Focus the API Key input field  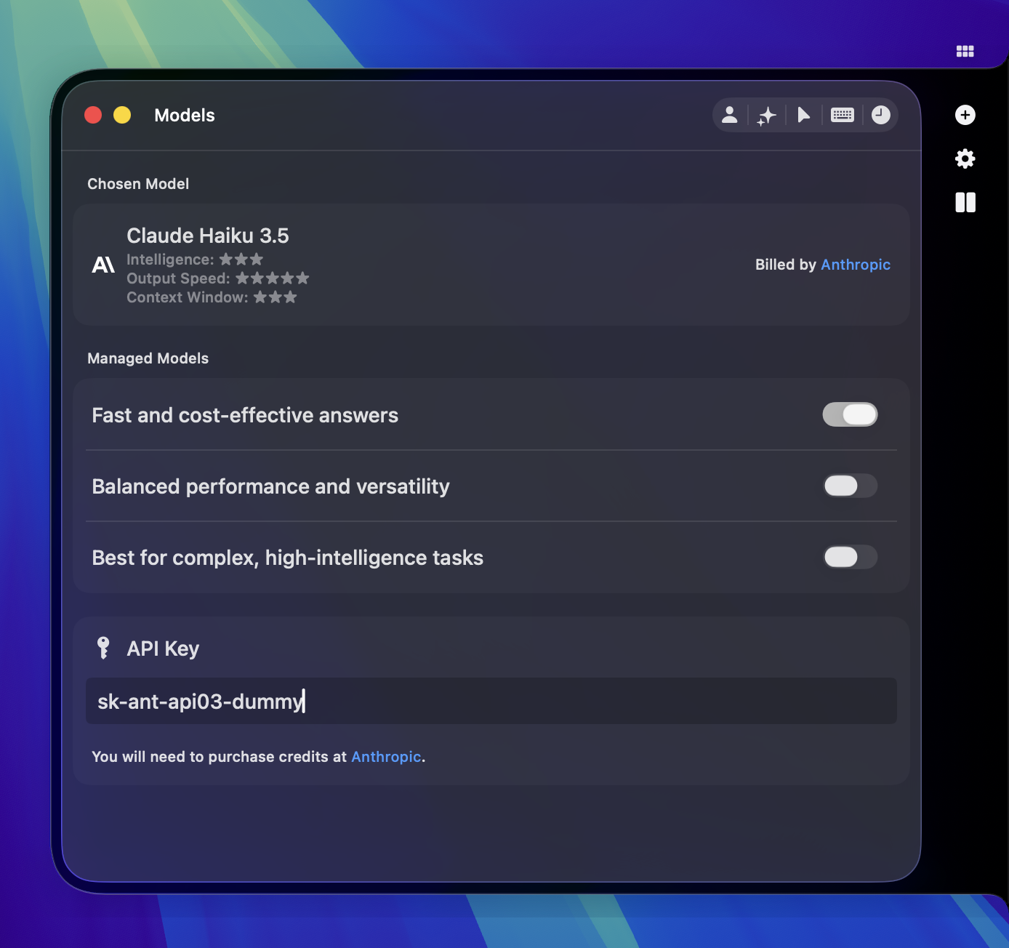tap(491, 701)
